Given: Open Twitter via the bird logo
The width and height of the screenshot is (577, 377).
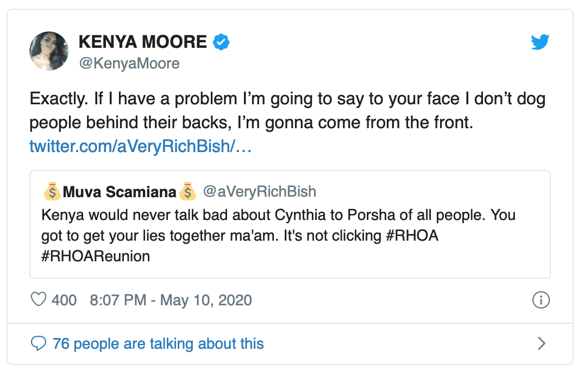Looking at the screenshot, I should click(540, 42).
